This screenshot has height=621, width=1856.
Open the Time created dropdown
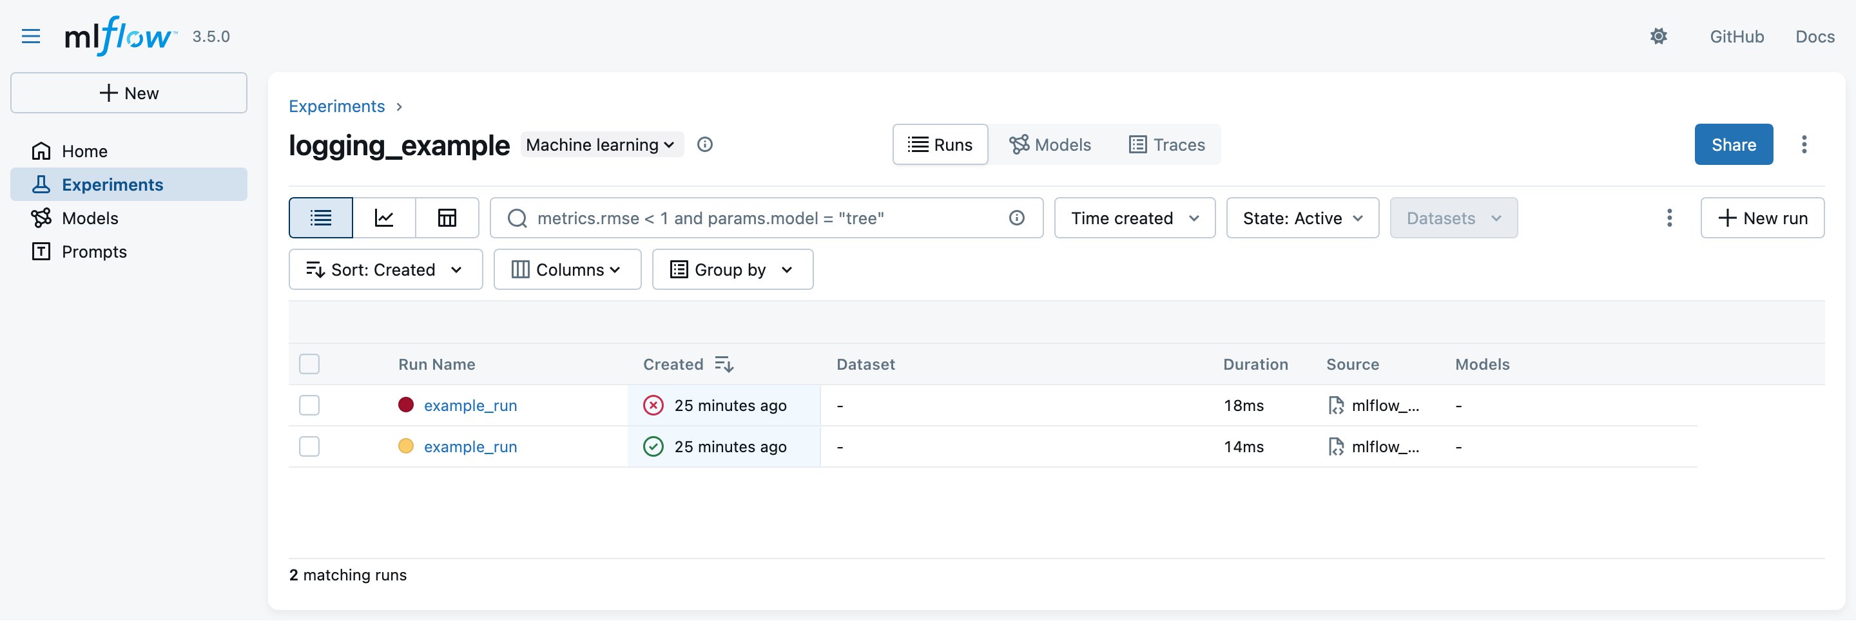coord(1134,218)
